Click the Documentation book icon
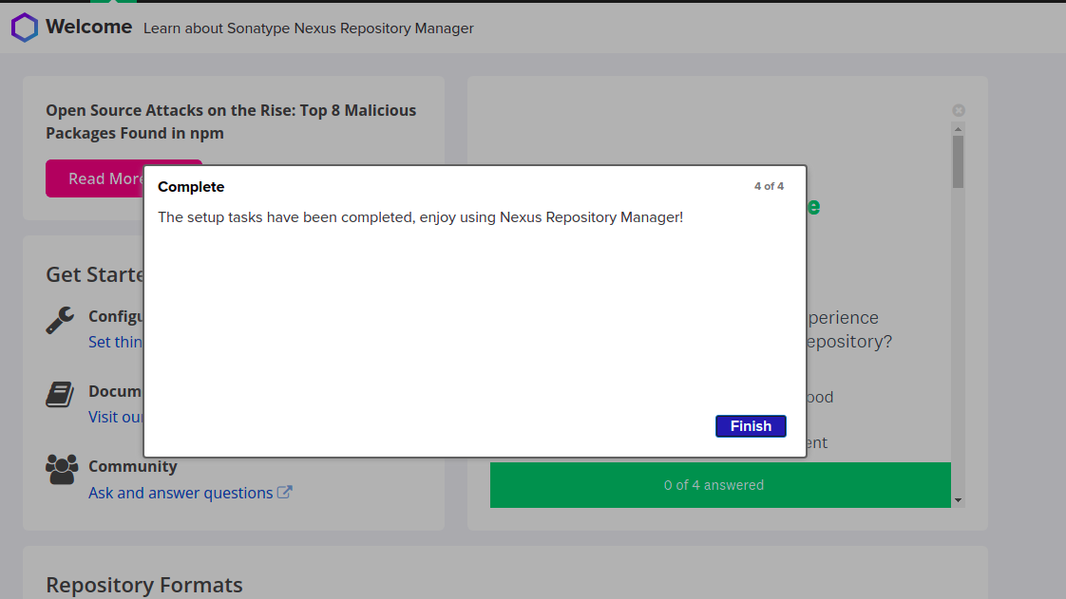Viewport: 1066px width, 599px height. point(60,394)
